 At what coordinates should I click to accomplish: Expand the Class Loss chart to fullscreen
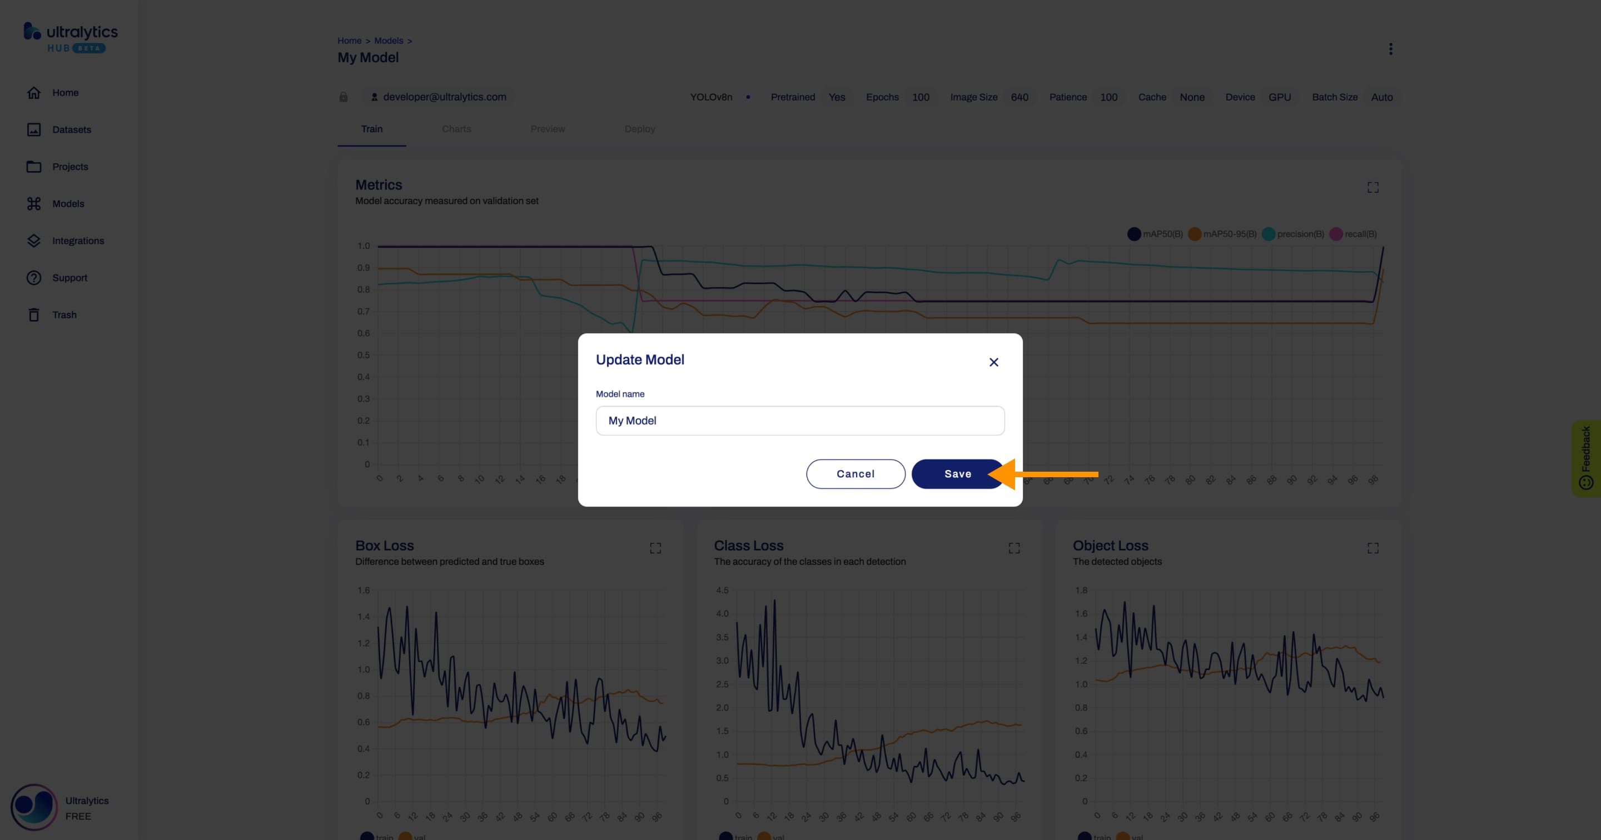1015,548
